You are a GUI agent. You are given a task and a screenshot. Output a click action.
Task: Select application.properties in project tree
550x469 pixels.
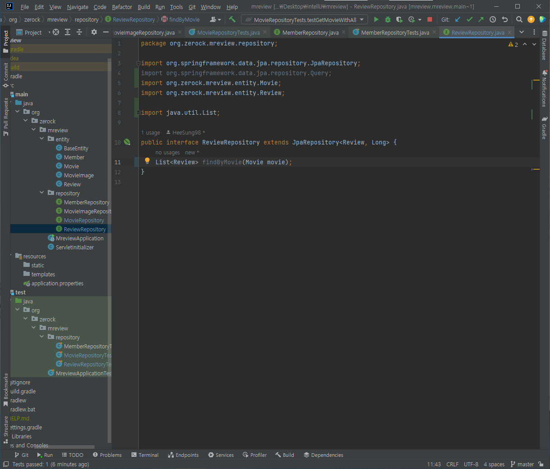[57, 283]
